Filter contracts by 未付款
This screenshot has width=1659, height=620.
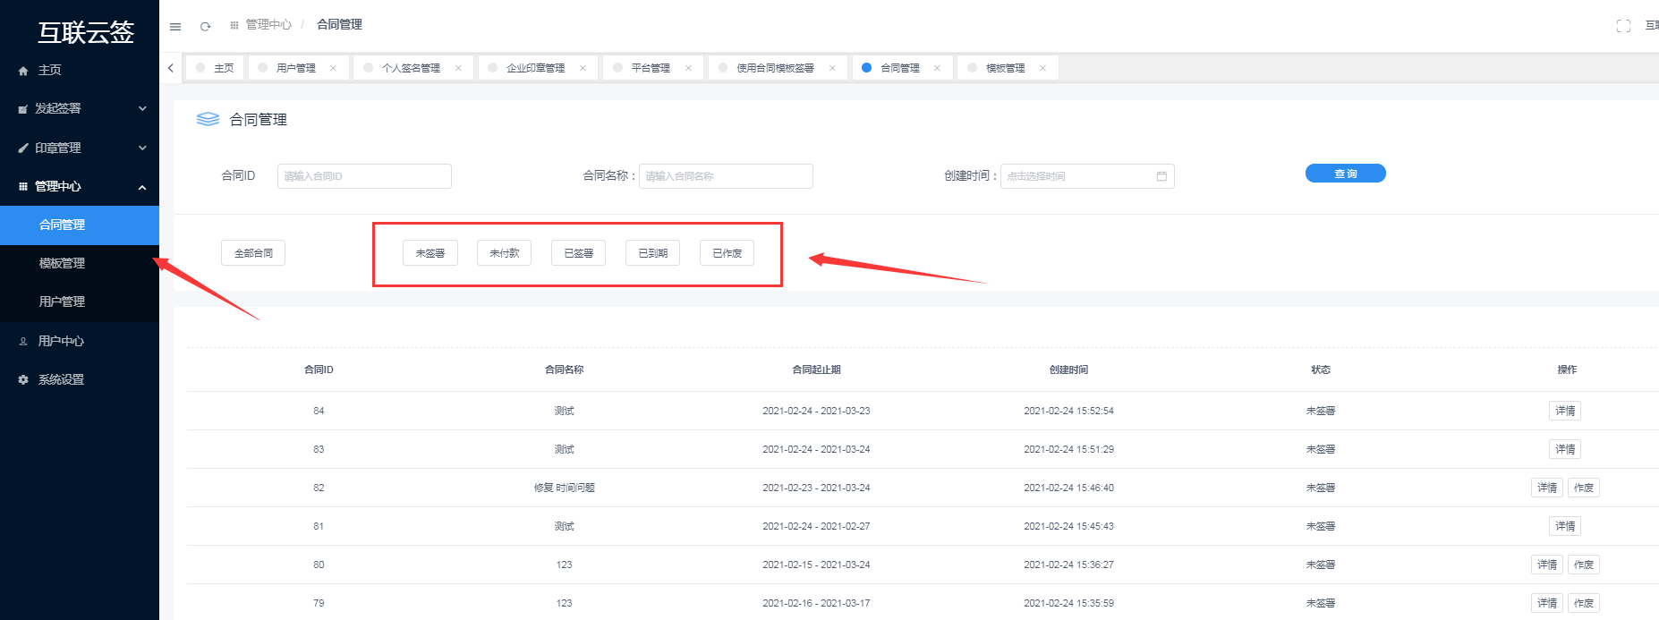(505, 253)
